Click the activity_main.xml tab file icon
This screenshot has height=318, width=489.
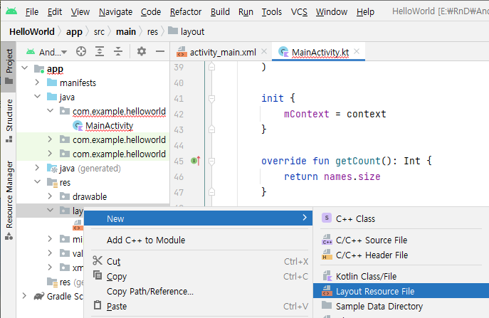[x=182, y=52]
